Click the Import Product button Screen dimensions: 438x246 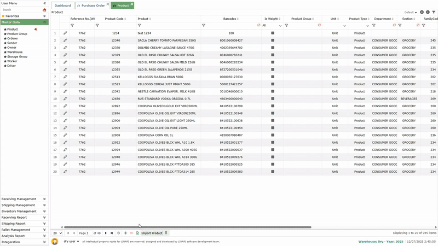tap(152, 233)
